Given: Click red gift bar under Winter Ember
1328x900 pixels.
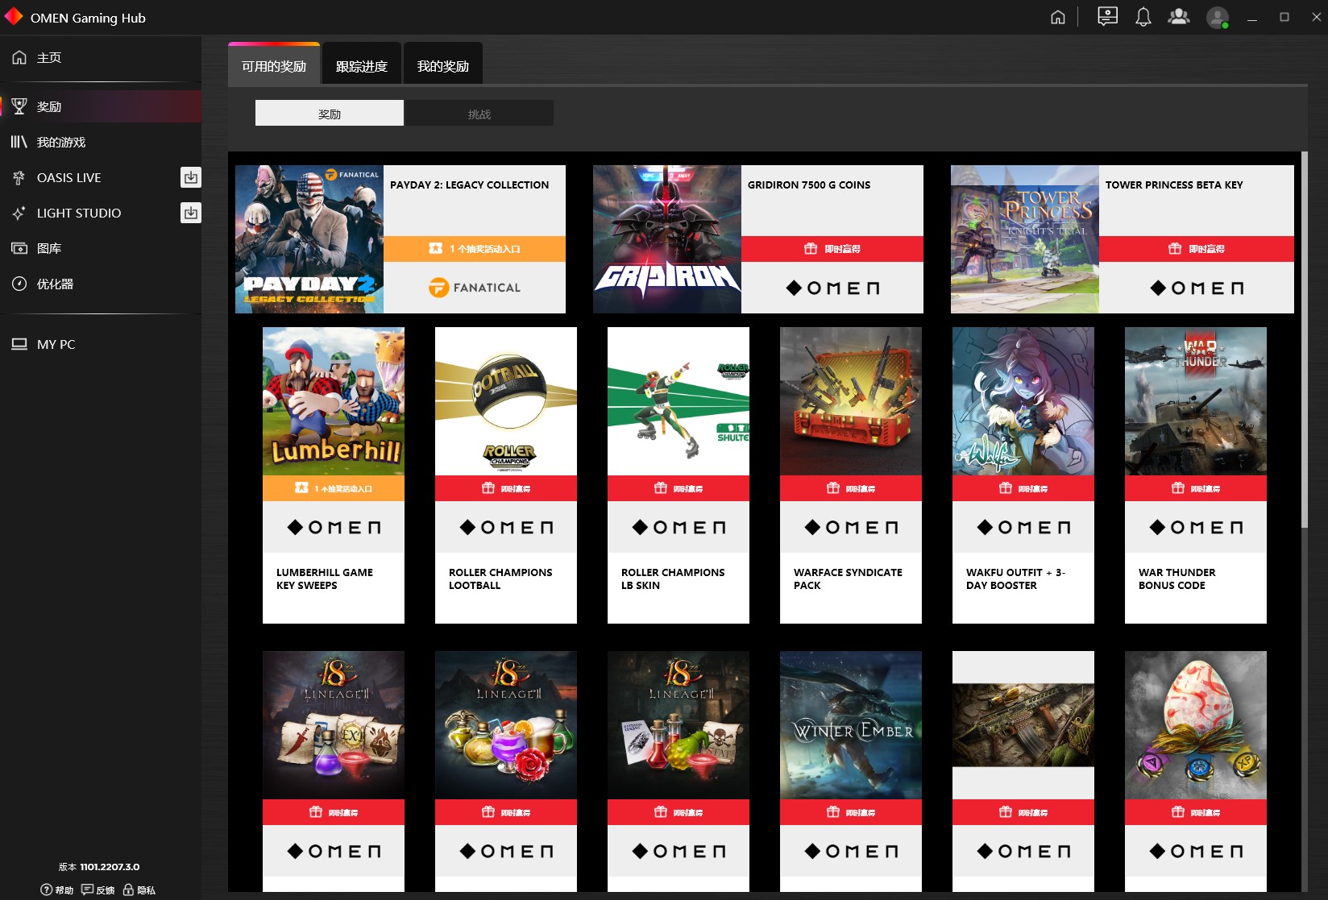Looking at the screenshot, I should click(x=851, y=812).
